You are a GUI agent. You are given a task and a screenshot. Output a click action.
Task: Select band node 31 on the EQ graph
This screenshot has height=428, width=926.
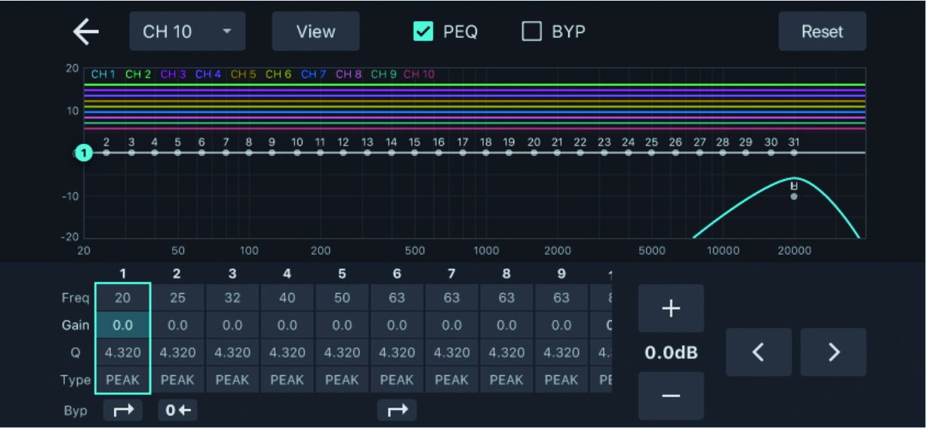(794, 153)
